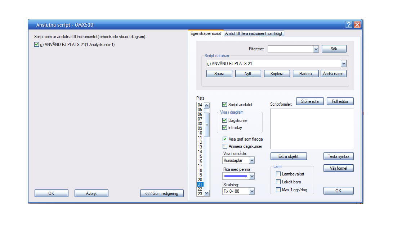Enable Animera dagskurser option

(x=225, y=146)
